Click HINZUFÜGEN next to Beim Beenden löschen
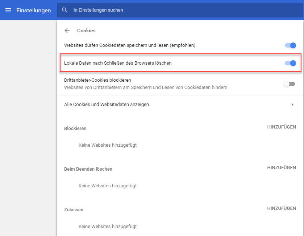304x236 pixels. click(x=281, y=168)
